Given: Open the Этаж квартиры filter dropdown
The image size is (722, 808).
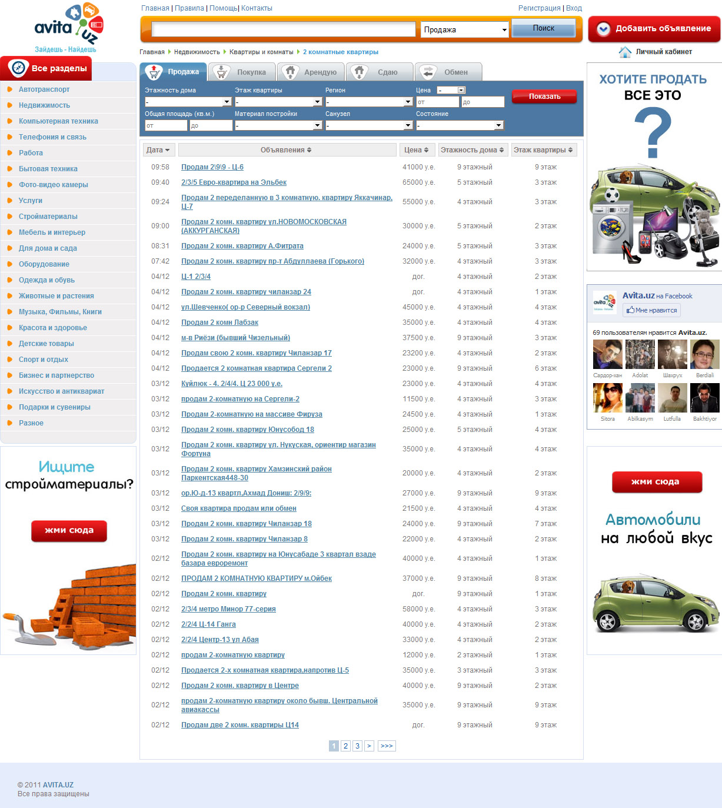Looking at the screenshot, I should pos(278,102).
